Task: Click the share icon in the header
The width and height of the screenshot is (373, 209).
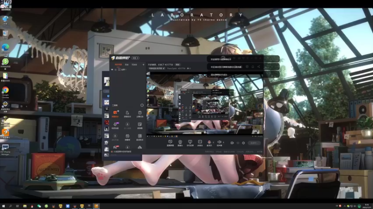Action: tap(259, 67)
